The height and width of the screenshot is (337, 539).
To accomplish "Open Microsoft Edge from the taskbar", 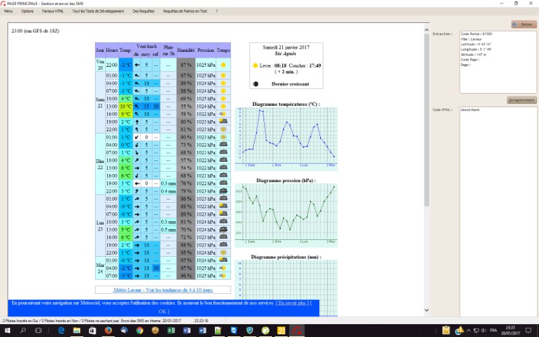I will coord(61,330).
